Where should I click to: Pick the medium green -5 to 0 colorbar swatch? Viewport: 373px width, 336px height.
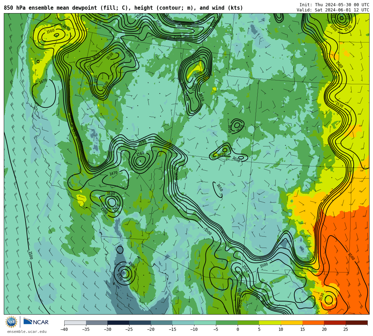pyautogui.click(x=227, y=323)
